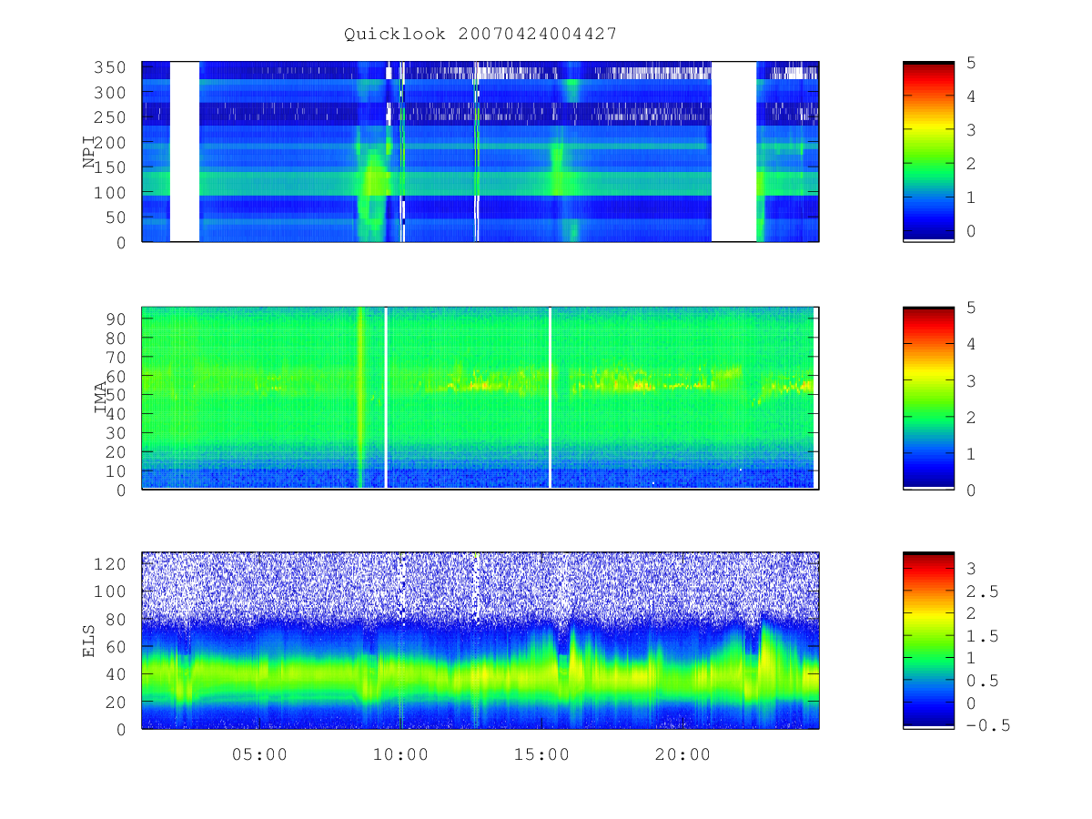Click the Quicklook 20070424004427 plot title
Viewport: 1092px width, 819px height.
480,34
